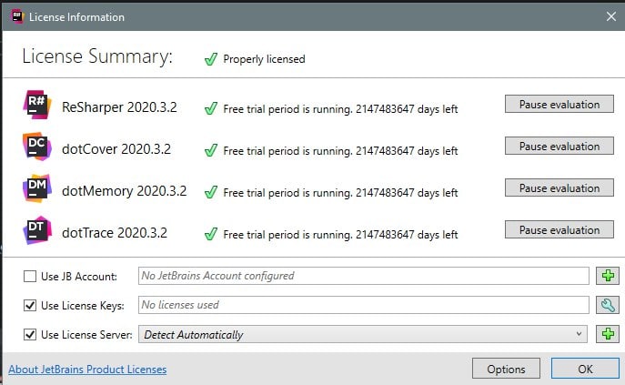Click dotMemory's free trial days left text

(x=340, y=193)
